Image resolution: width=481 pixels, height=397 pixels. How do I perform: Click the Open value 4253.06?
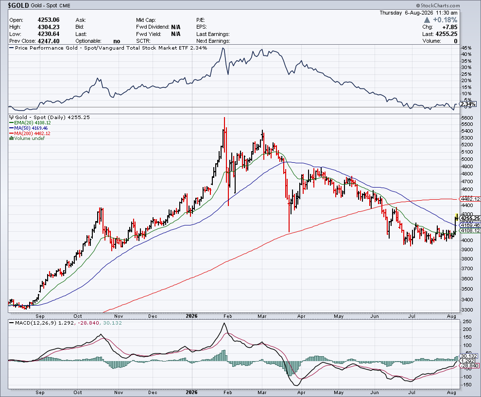point(49,20)
